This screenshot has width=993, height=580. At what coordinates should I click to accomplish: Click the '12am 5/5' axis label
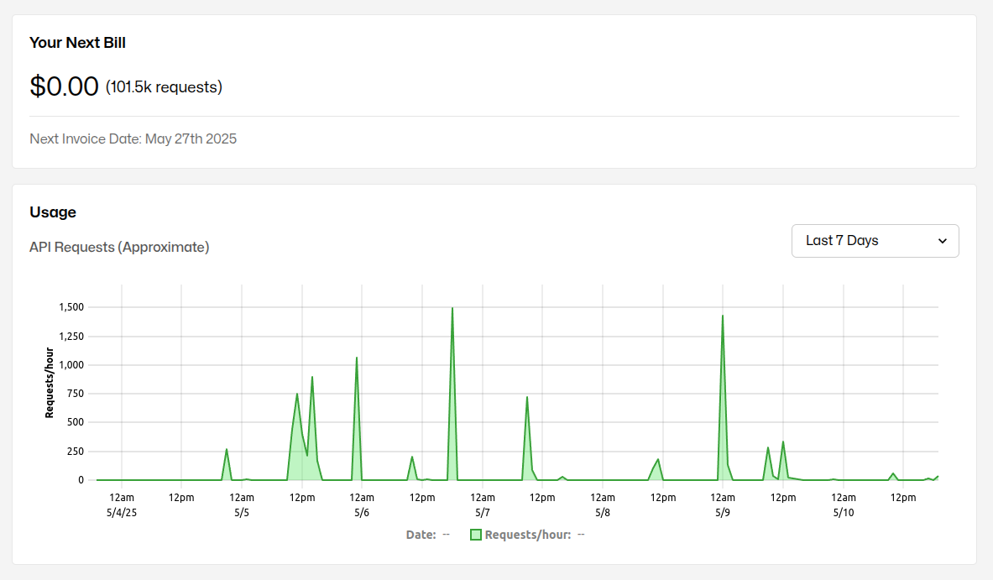[242, 505]
